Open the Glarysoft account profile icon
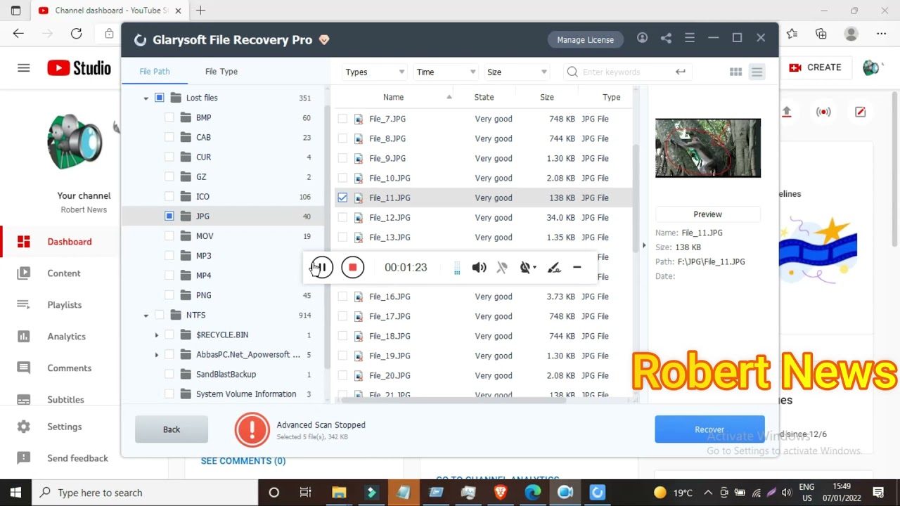This screenshot has height=506, width=900. (x=642, y=39)
